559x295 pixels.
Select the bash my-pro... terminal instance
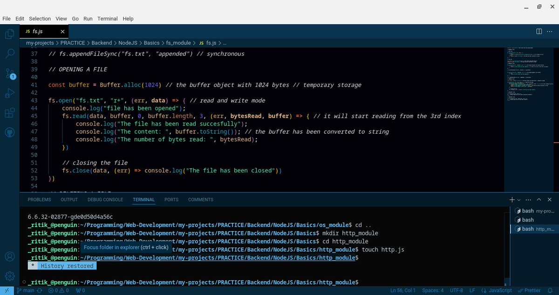click(x=534, y=211)
